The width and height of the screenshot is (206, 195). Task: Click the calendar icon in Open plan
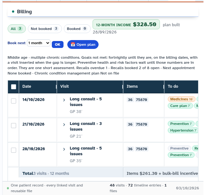pos(73,44)
